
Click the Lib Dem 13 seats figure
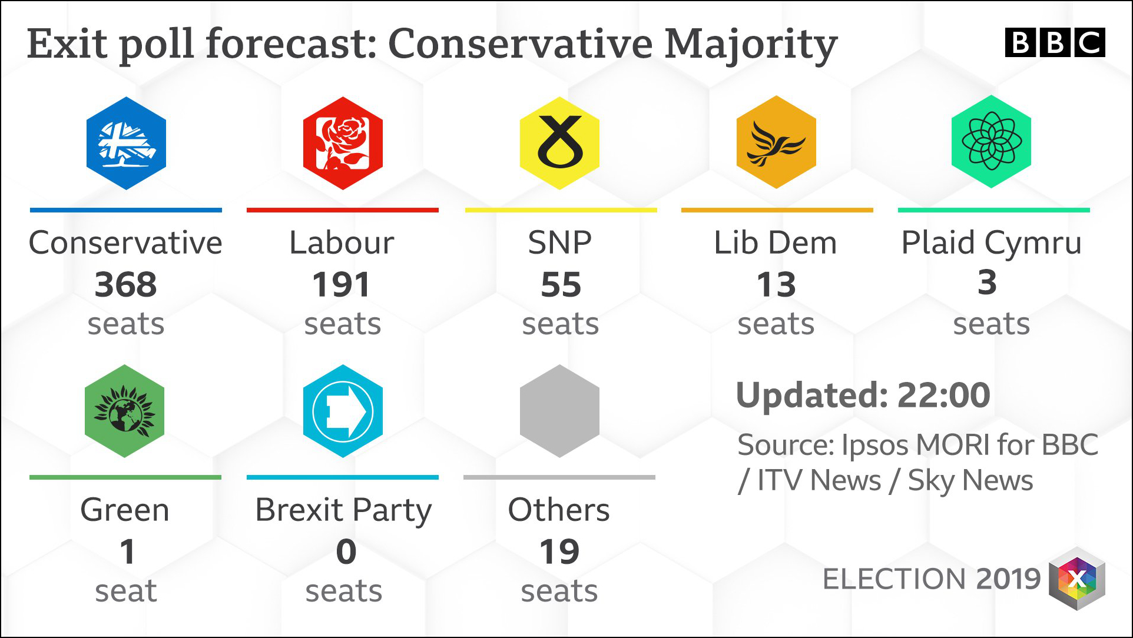(x=776, y=285)
